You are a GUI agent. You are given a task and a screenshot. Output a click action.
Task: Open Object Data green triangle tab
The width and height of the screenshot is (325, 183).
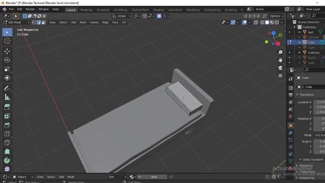click(x=290, y=161)
